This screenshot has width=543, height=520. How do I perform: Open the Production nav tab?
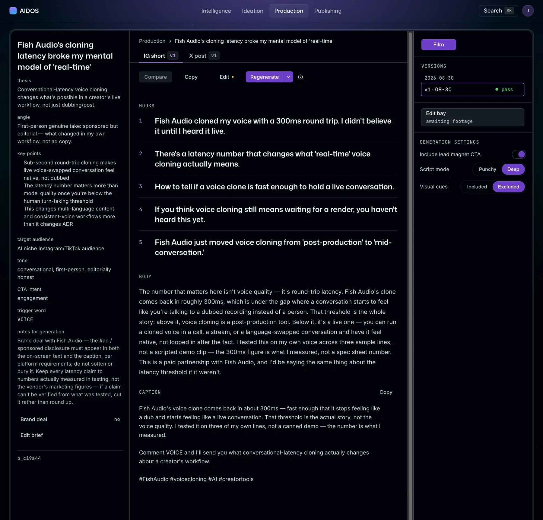pyautogui.click(x=289, y=11)
